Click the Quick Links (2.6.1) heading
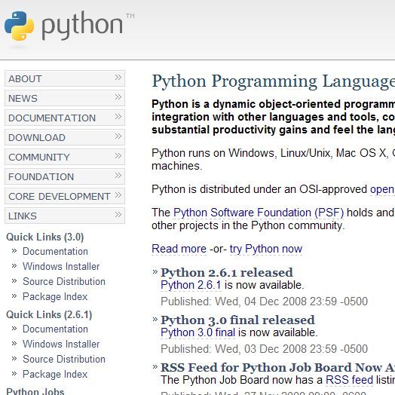Viewport: 395px width, 395px height. 49,314
